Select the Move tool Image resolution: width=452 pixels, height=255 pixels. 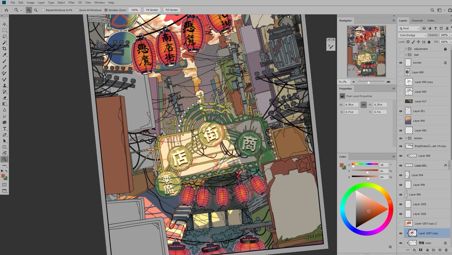point(5,24)
